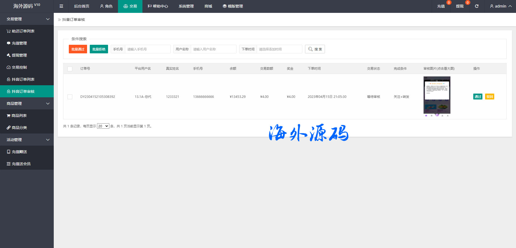Open the admin user menu

tap(500, 6)
